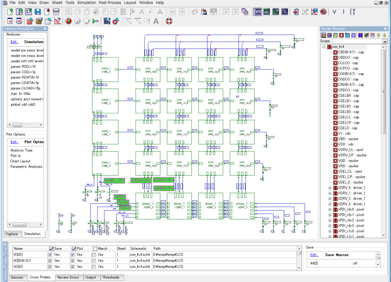Open Help via the life-ring icon

click(170, 22)
